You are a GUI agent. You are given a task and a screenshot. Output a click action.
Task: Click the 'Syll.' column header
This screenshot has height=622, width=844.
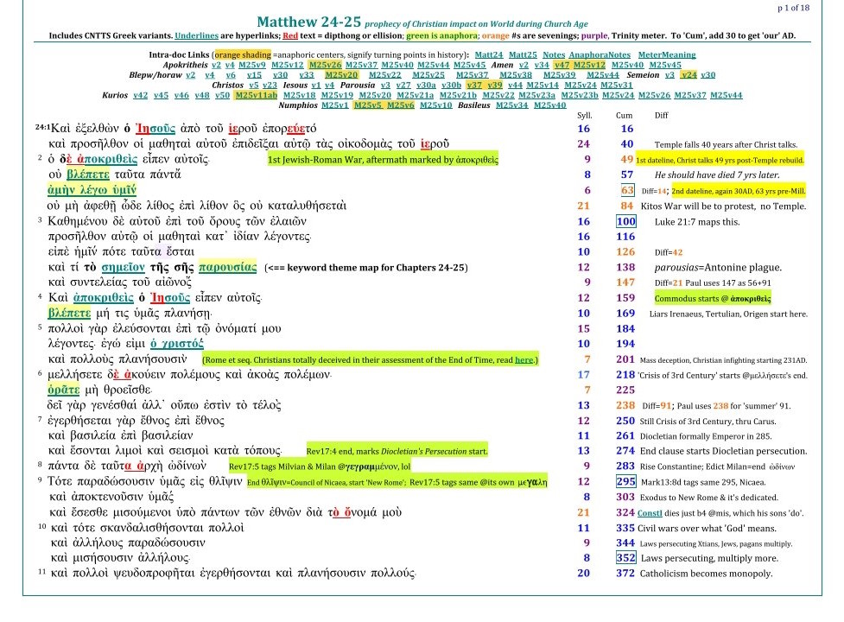[585, 115]
